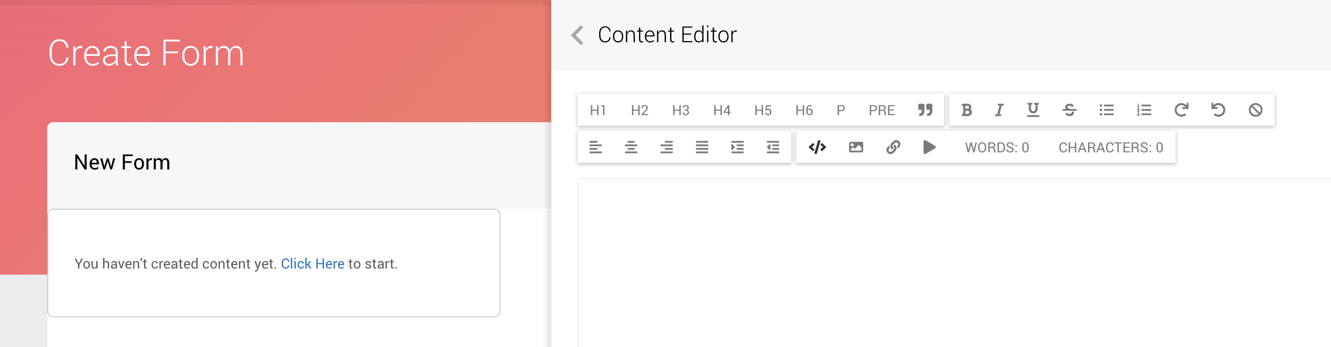
Task: Click the redo arrow icon
Action: click(x=1181, y=110)
